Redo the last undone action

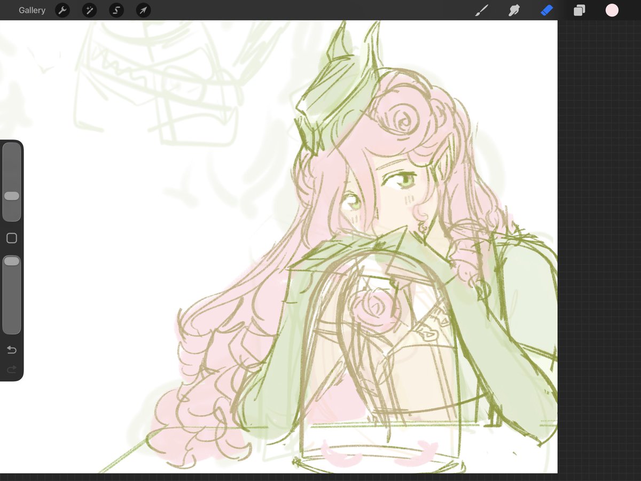12,369
